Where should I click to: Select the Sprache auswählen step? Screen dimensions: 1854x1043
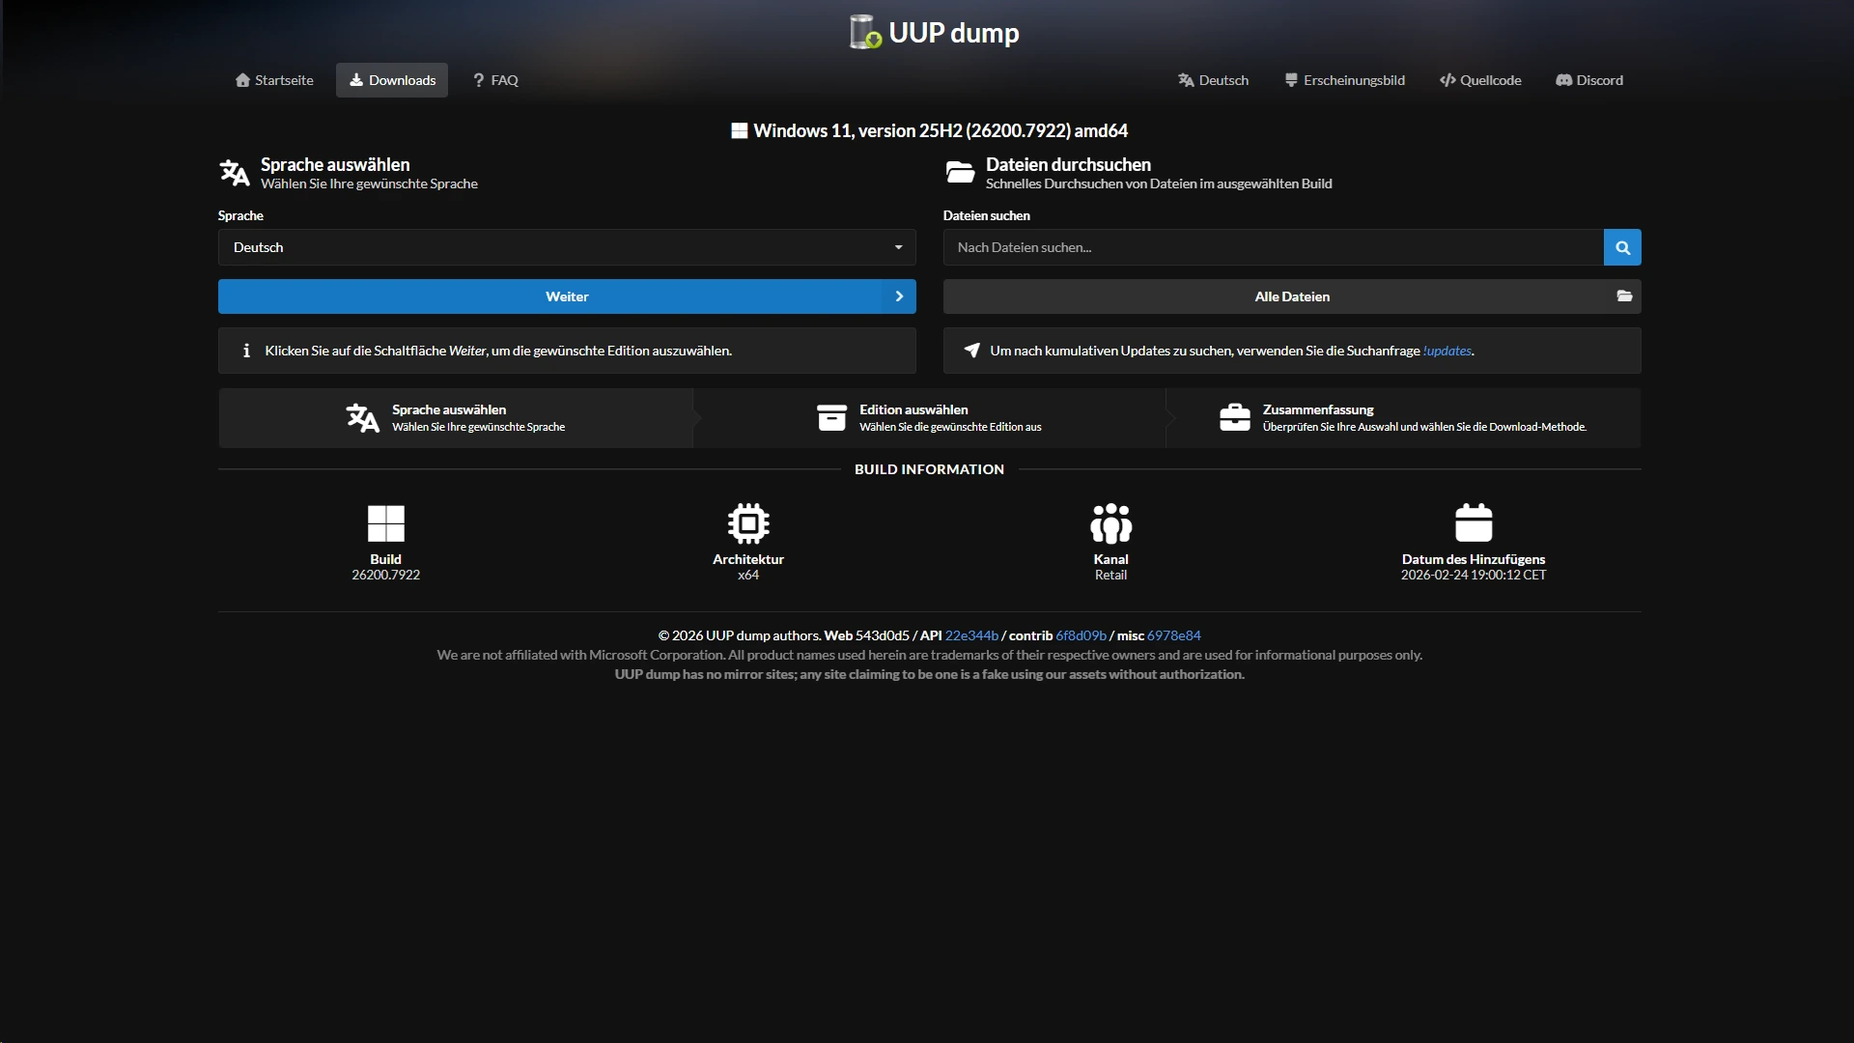[x=456, y=418]
